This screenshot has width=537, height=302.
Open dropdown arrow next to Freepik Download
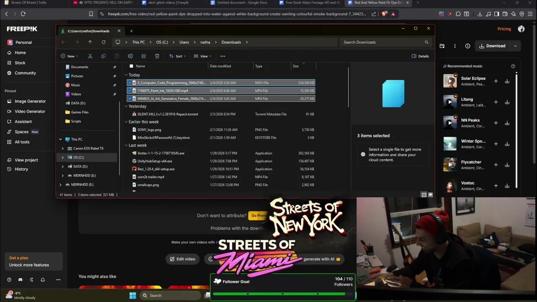(x=515, y=46)
